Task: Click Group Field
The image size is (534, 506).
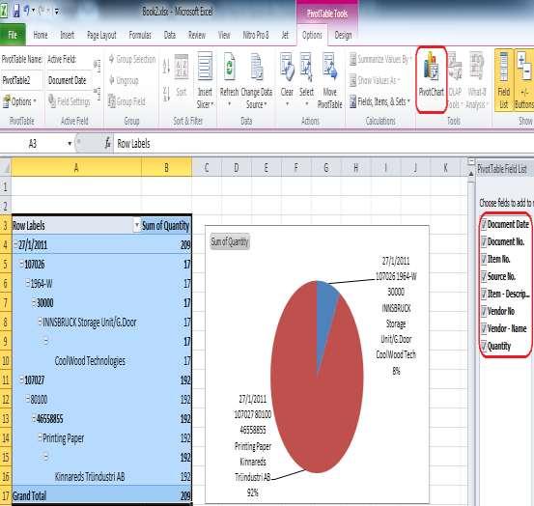Action: tap(126, 101)
